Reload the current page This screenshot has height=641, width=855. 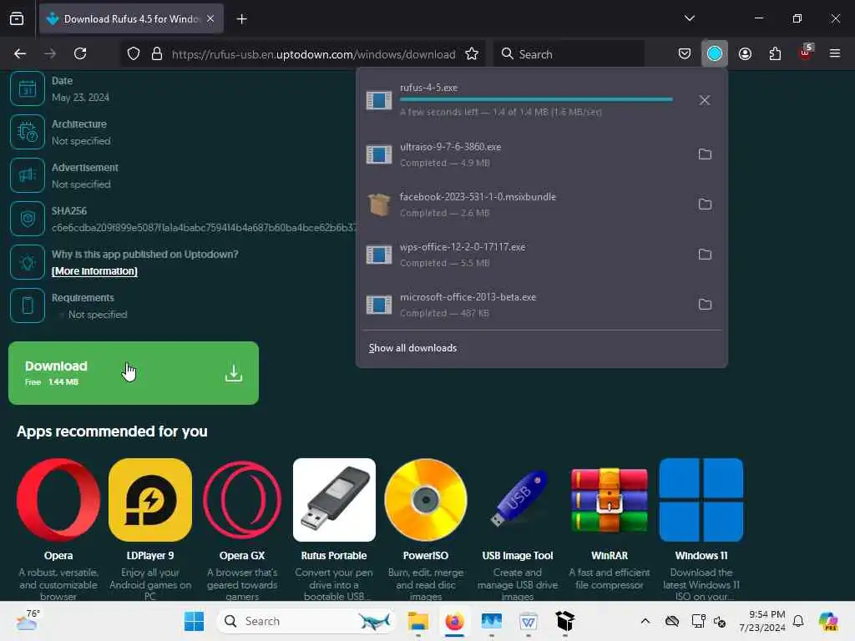click(x=80, y=53)
